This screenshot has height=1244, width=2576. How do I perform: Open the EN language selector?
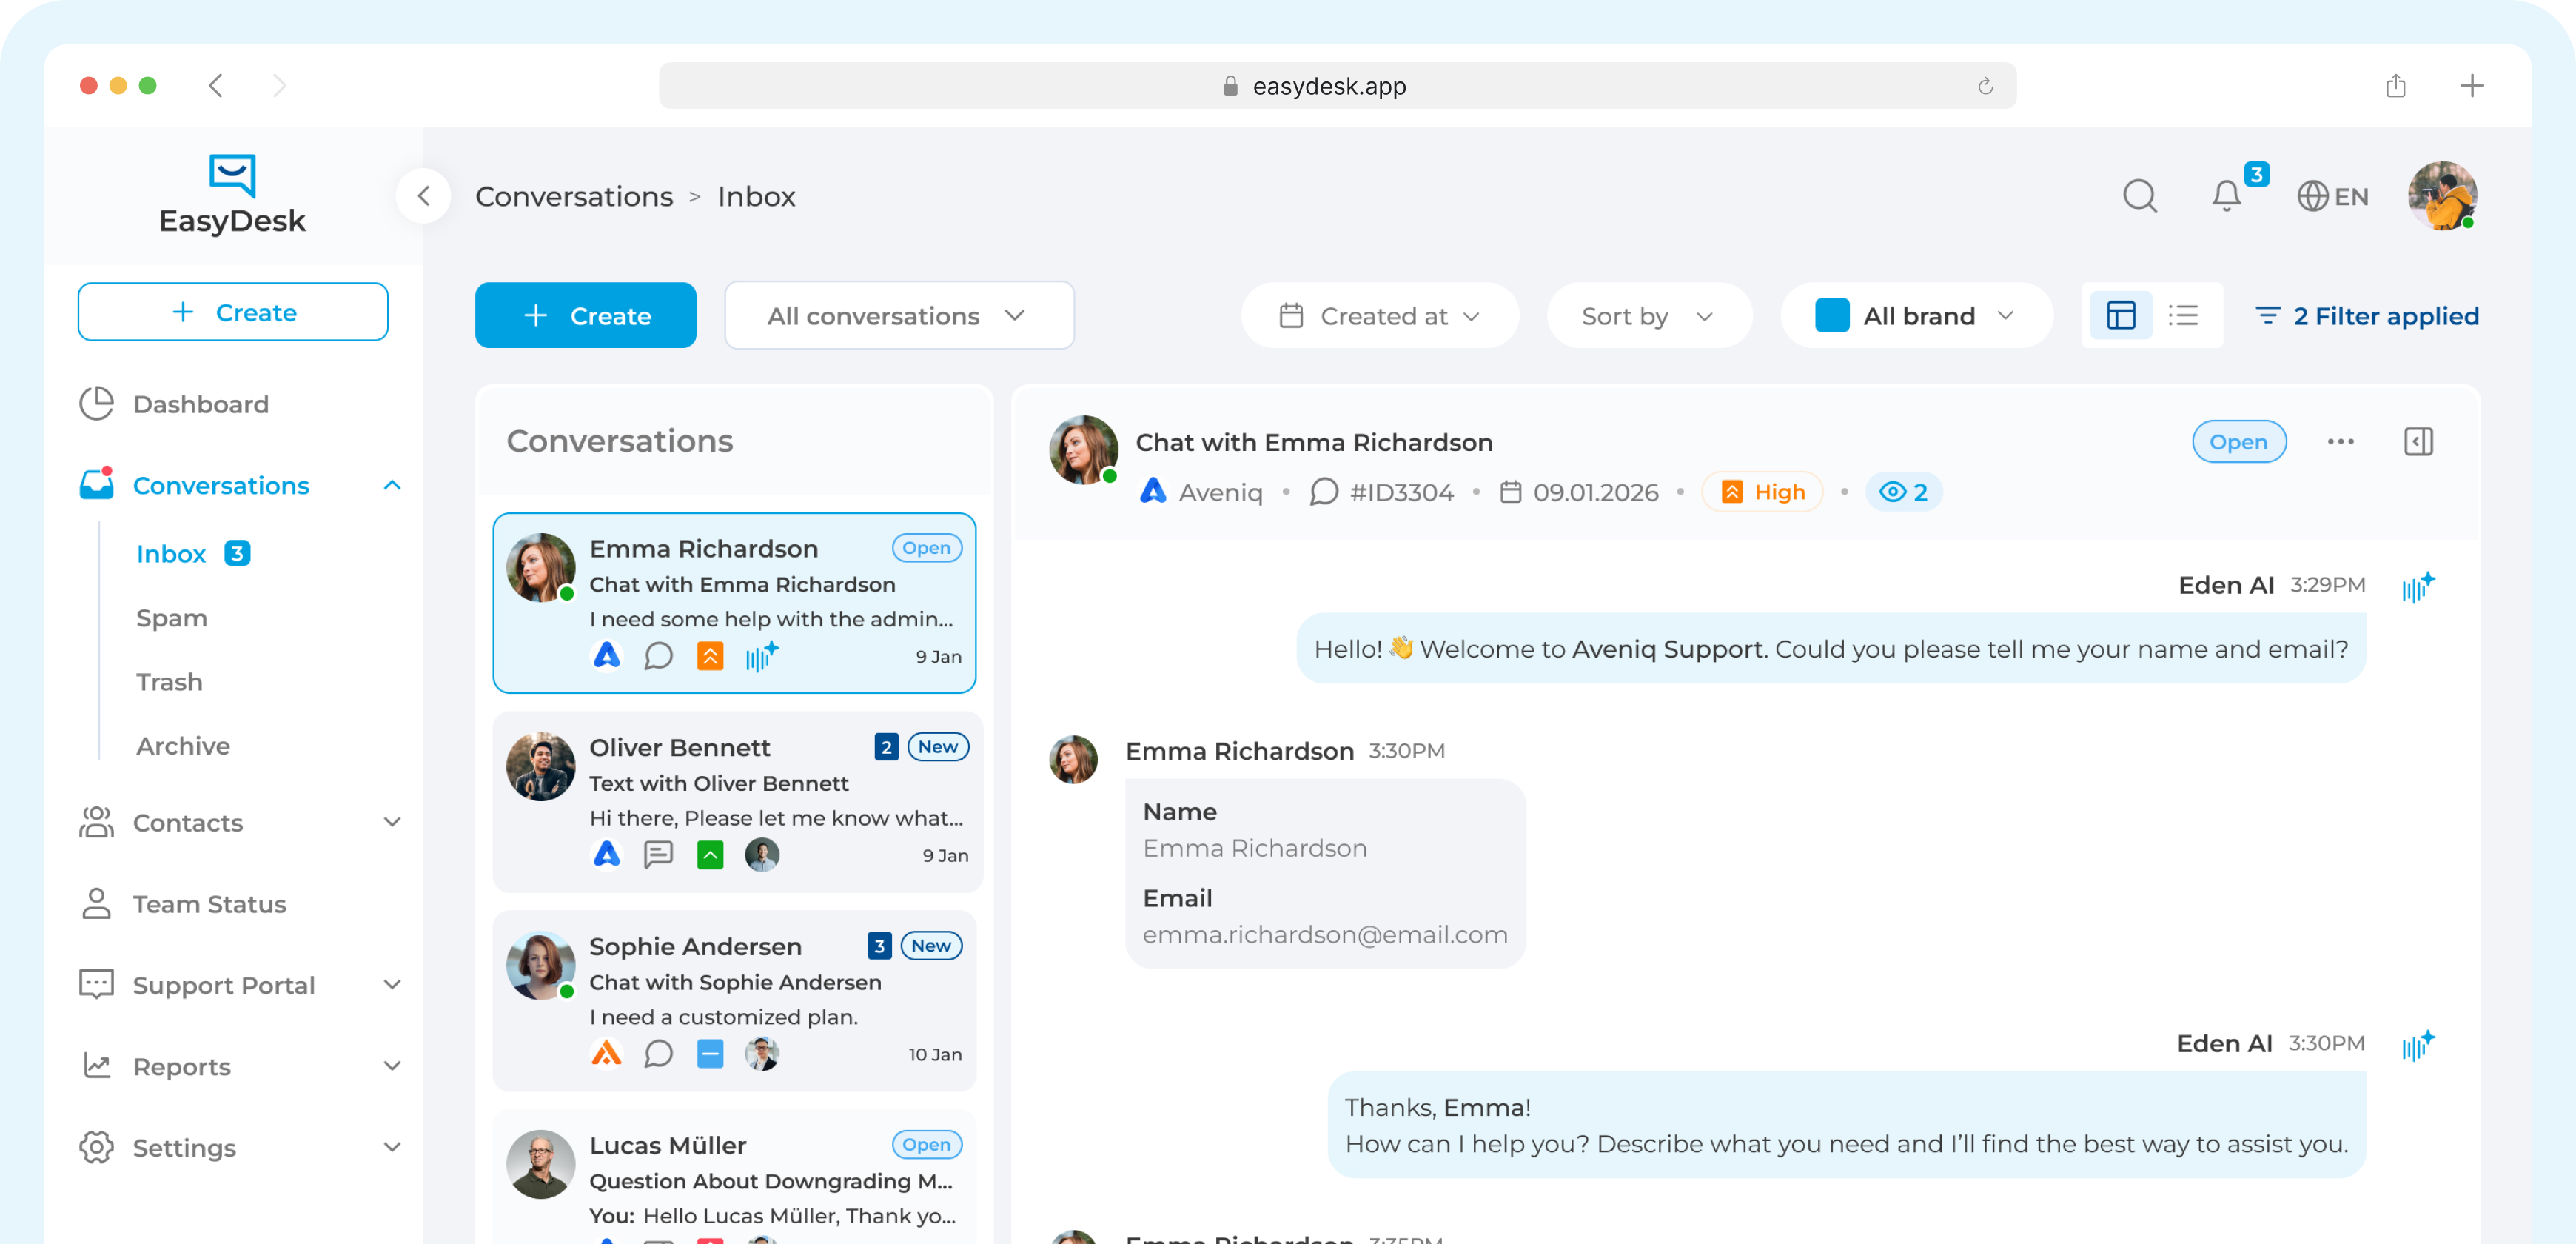tap(2332, 196)
